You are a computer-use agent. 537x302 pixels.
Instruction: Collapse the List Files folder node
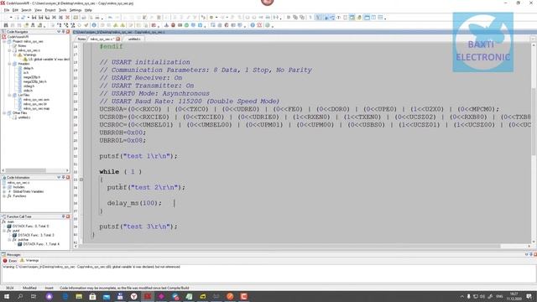[x=9, y=95]
